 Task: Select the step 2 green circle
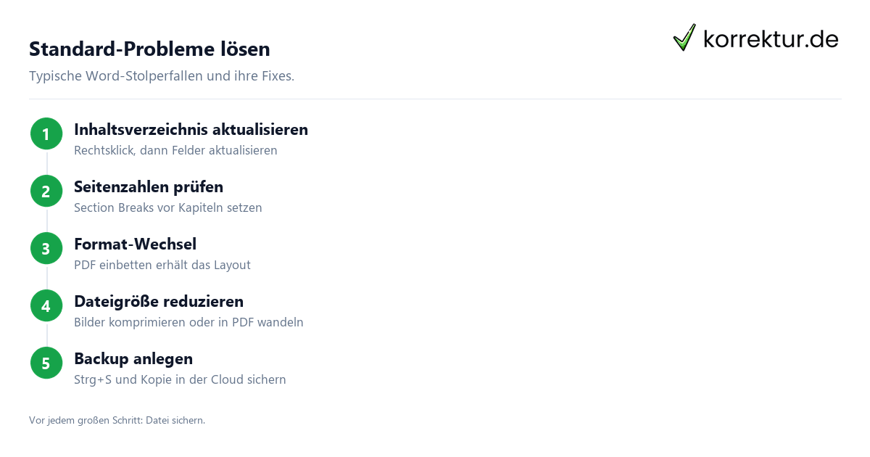coord(46,192)
